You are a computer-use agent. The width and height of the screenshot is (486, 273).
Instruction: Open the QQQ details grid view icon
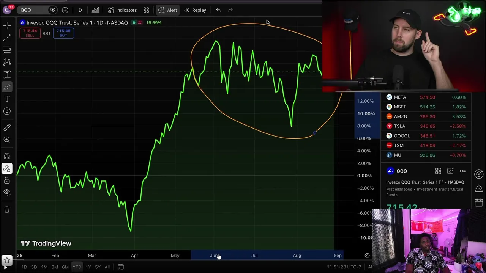point(438,171)
